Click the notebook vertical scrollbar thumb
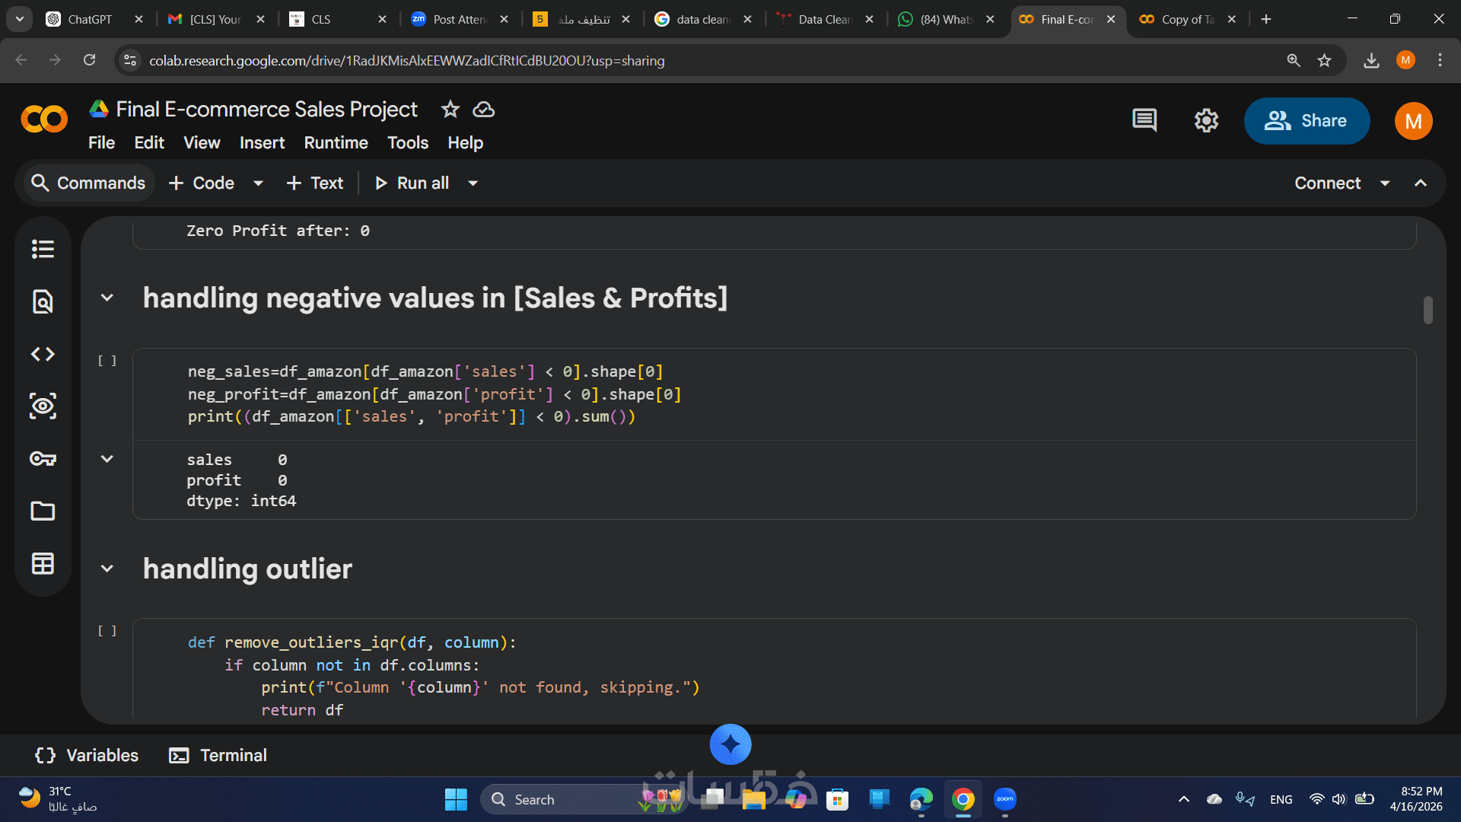1461x822 pixels. 1428,310
